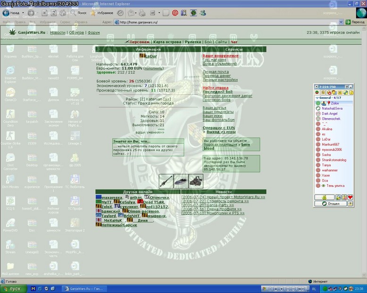Viewport: 367px width, 293px height.
Task: Go back with the Назад arrow button
Action: (11, 13)
